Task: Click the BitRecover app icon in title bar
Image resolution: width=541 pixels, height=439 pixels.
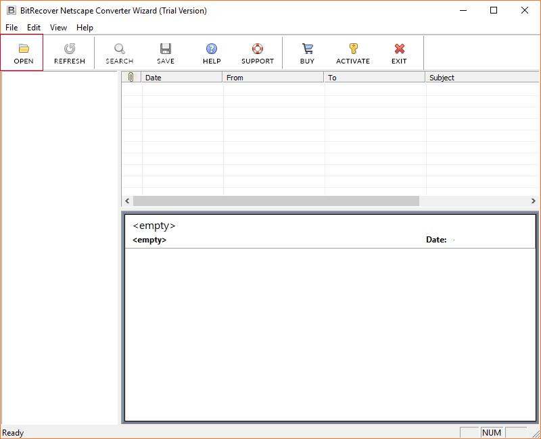Action: [11, 10]
